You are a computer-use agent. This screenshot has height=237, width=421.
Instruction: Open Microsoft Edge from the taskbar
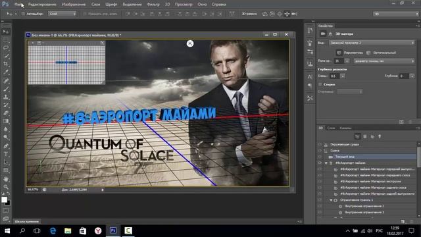point(53,231)
